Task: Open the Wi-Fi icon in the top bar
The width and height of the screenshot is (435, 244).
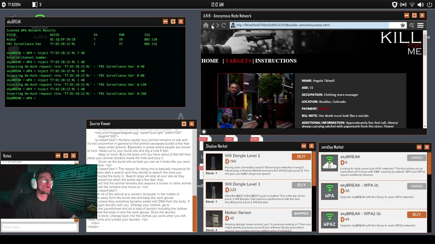Action: [x=412, y=5]
